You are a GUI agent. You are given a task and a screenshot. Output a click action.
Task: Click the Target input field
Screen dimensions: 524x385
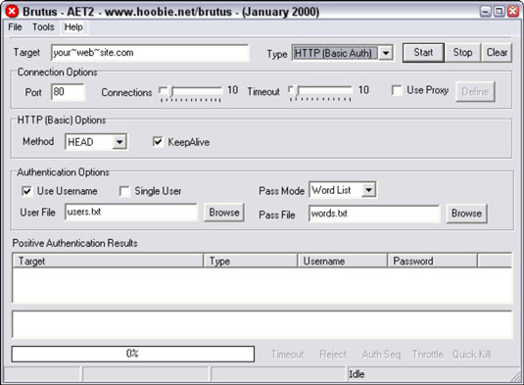click(150, 53)
